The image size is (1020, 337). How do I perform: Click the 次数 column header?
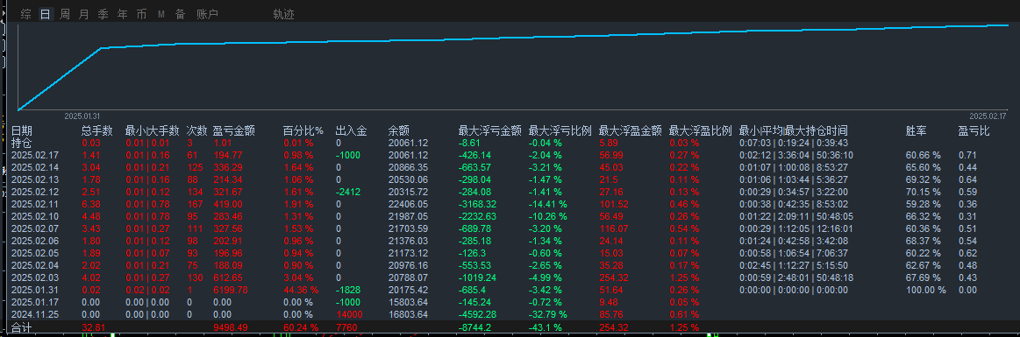(197, 130)
